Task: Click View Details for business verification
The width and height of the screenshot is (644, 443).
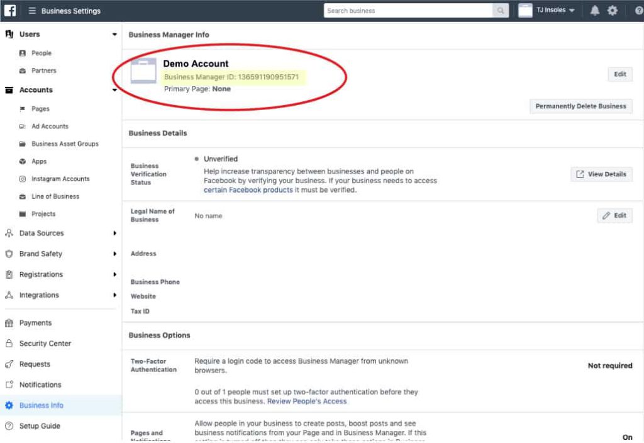Action: pyautogui.click(x=601, y=174)
